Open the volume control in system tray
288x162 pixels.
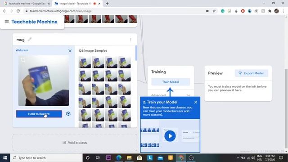pos(253,158)
